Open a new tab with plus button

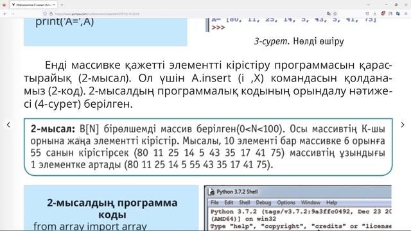(x=62, y=4)
